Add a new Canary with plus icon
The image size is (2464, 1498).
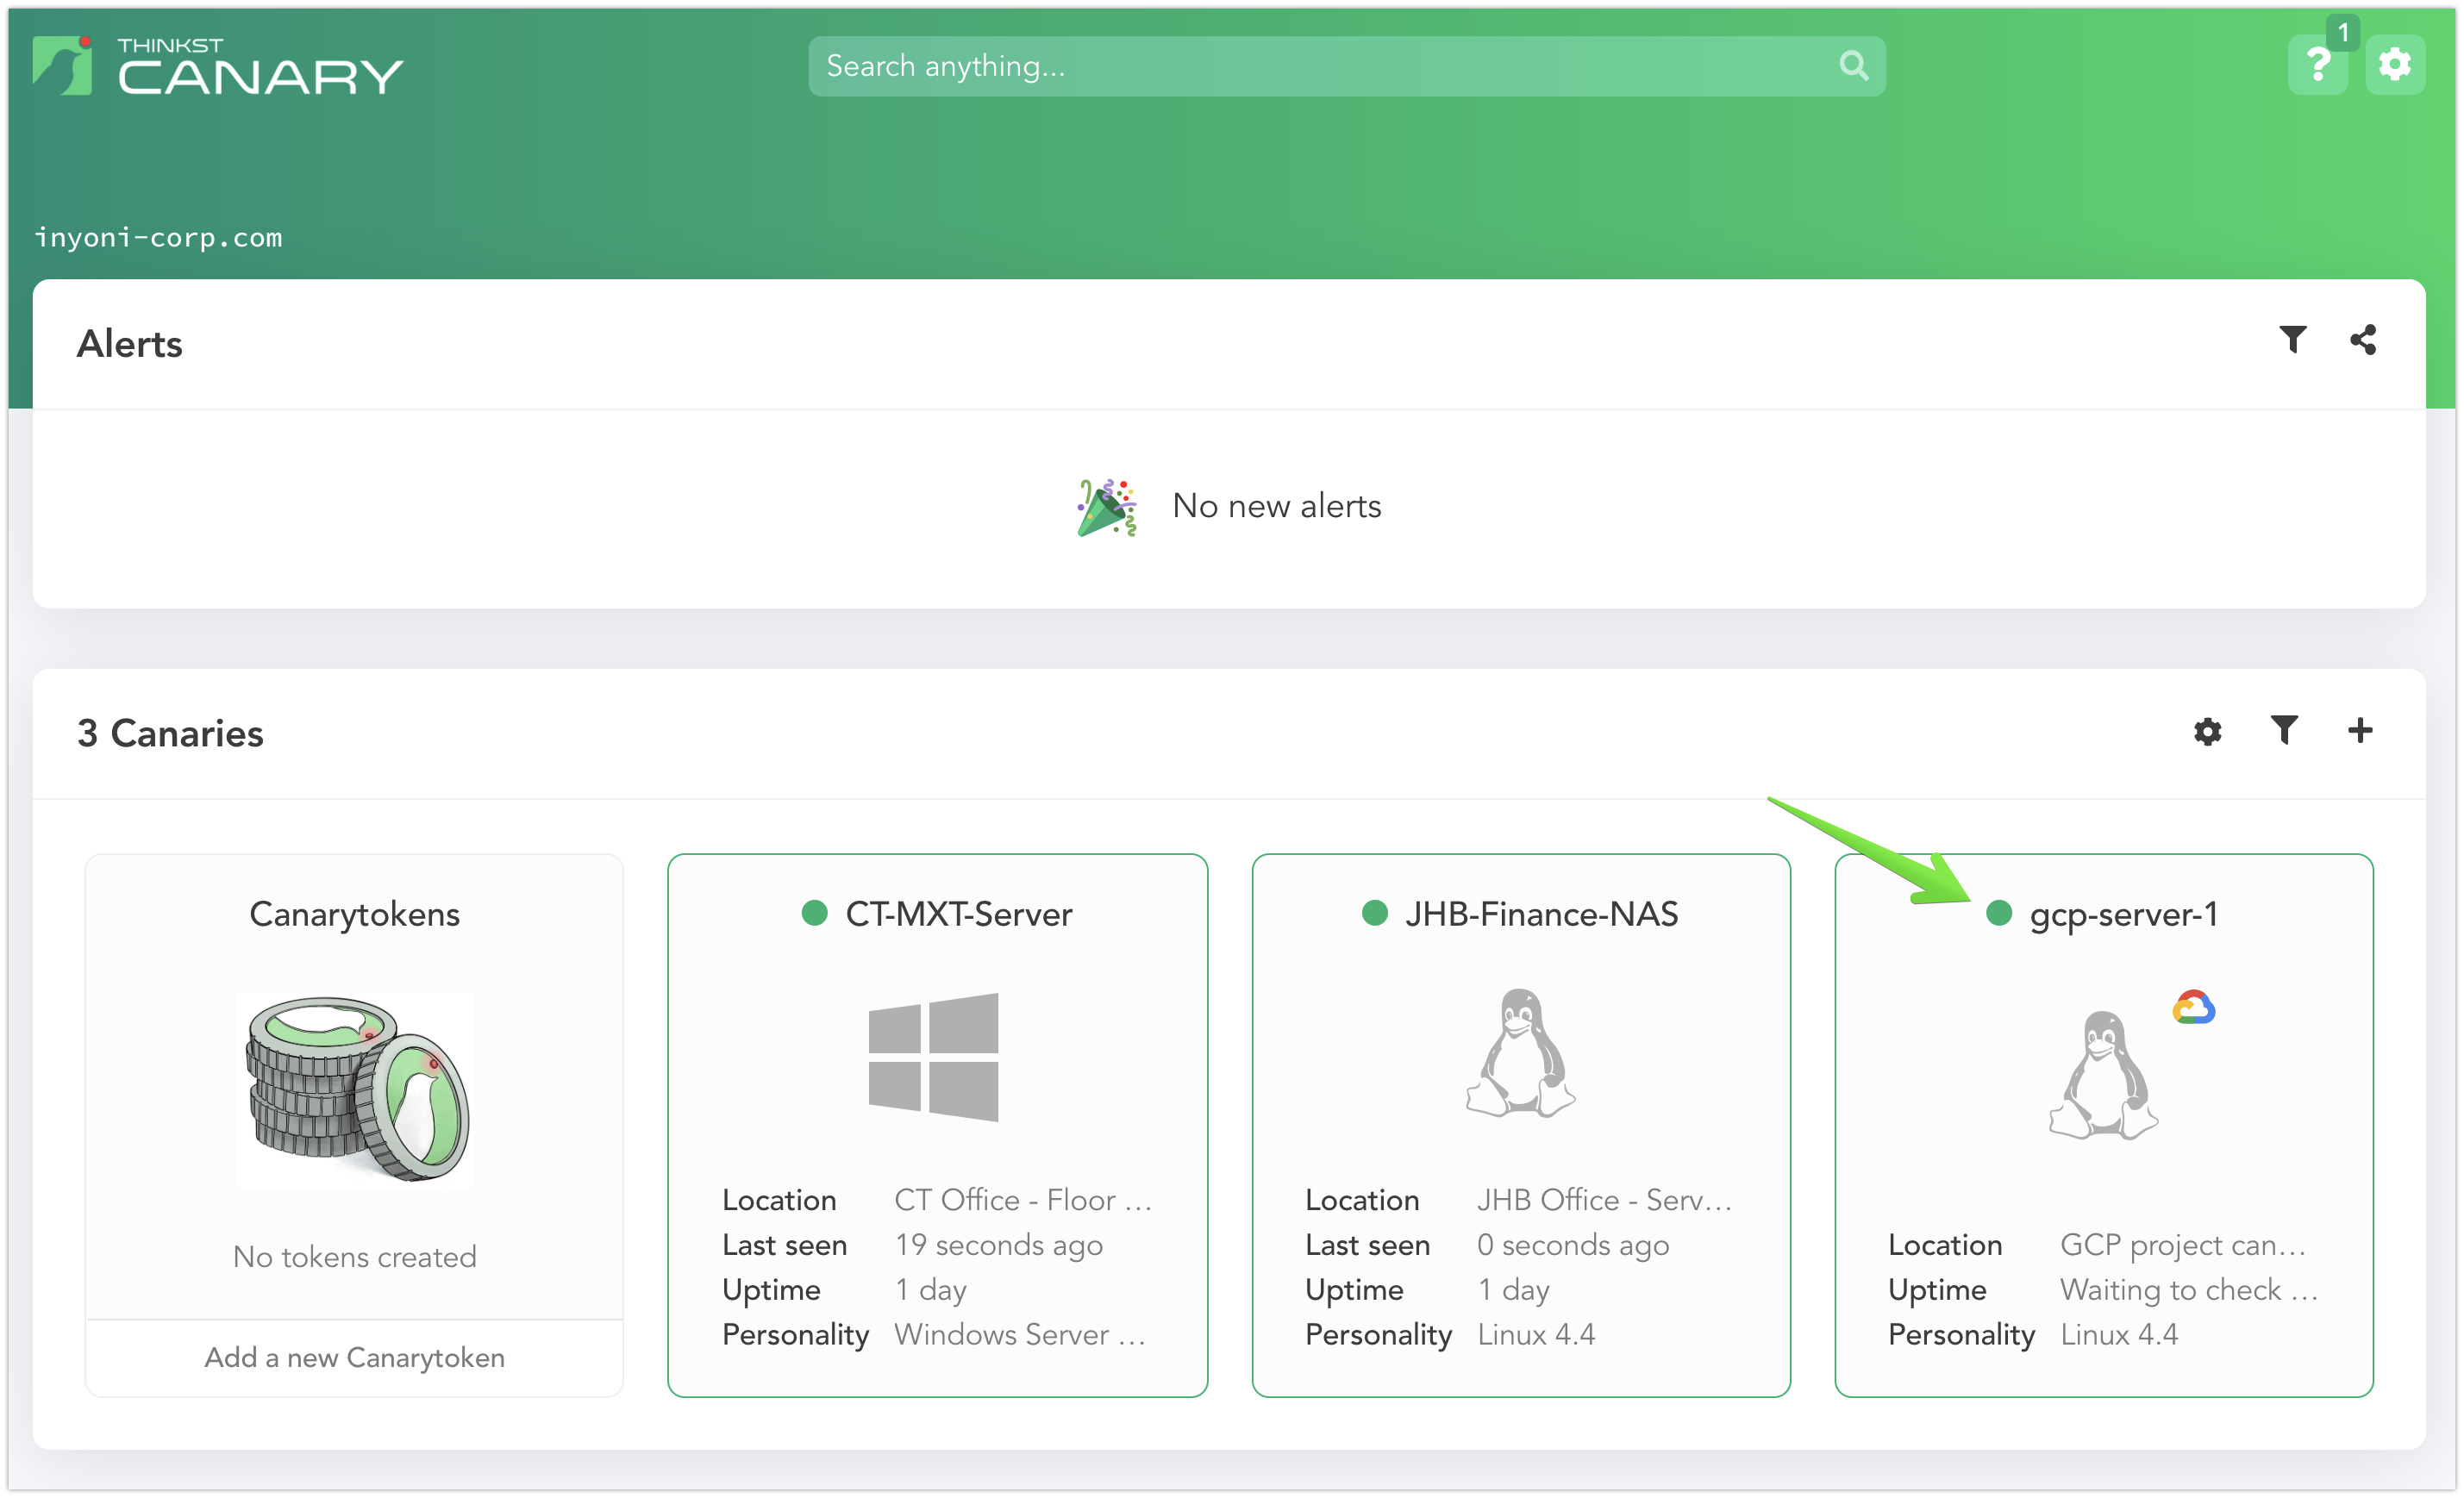pyautogui.click(x=2359, y=730)
